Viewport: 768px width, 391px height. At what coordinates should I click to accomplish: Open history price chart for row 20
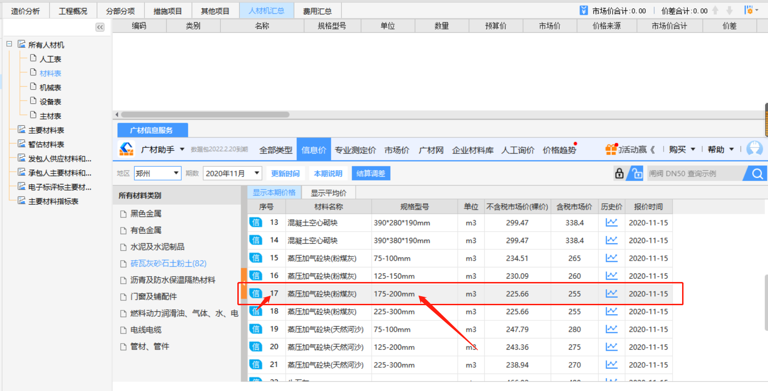point(611,347)
